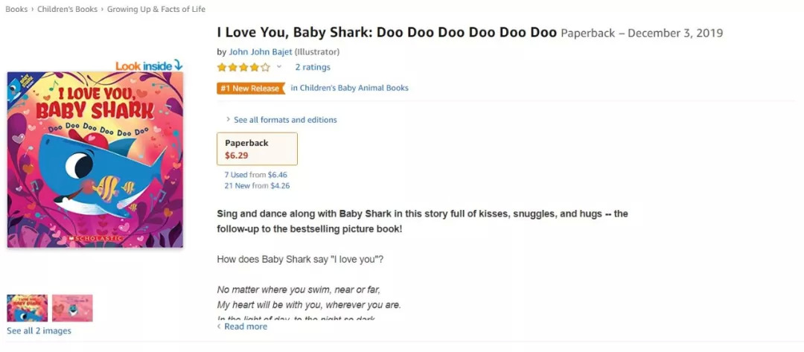The width and height of the screenshot is (804, 352).
Task: Select the first book cover thumbnail
Action: [x=28, y=308]
